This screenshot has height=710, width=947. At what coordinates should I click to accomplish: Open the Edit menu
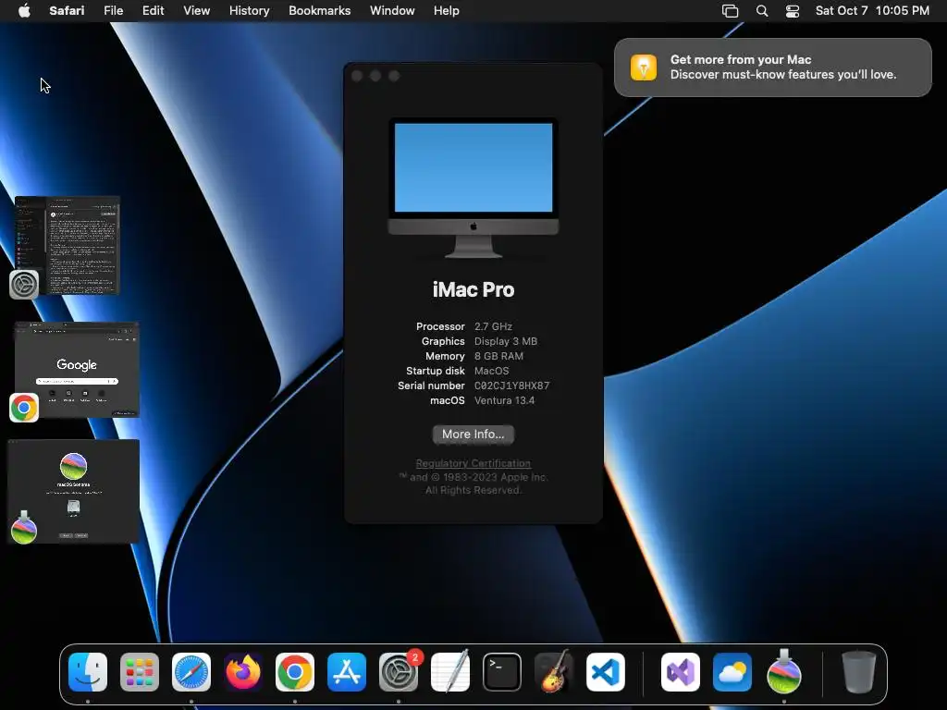click(153, 11)
